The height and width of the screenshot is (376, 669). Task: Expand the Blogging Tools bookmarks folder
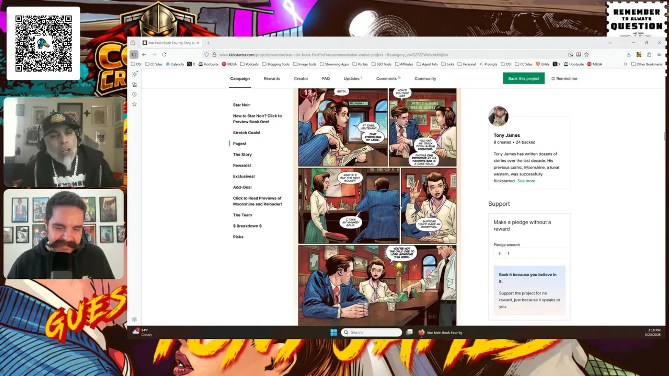pyautogui.click(x=275, y=64)
